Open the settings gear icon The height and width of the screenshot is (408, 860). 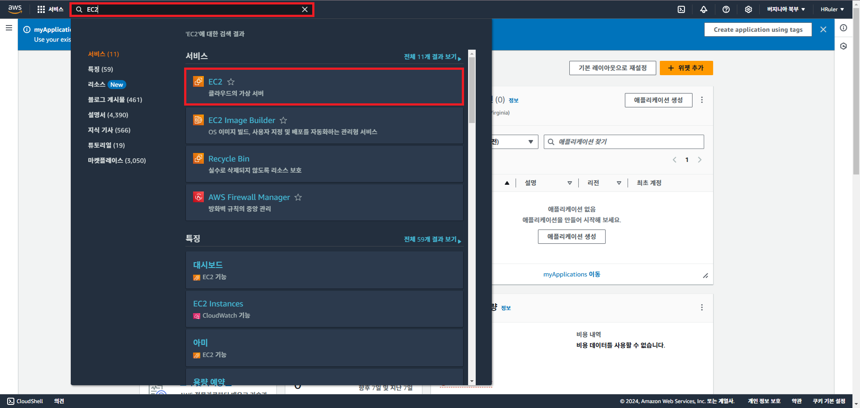click(748, 9)
